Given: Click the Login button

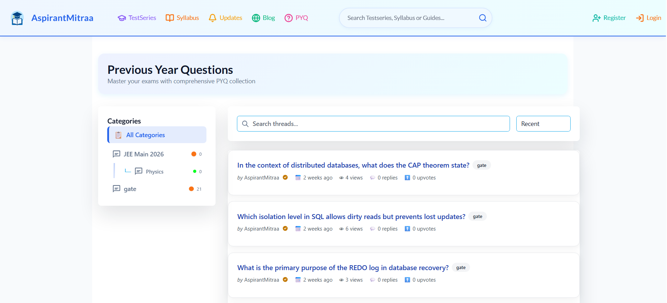Looking at the screenshot, I should 648,18.
